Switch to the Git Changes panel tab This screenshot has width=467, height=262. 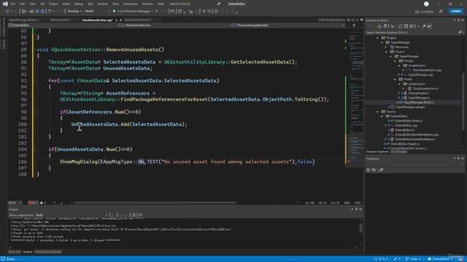click(x=398, y=152)
